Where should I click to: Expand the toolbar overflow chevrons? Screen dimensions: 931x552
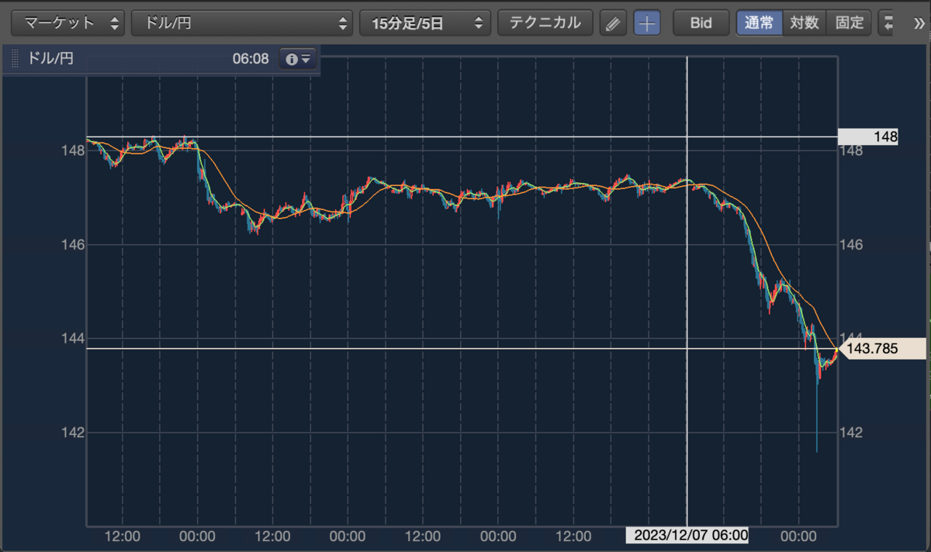[920, 23]
